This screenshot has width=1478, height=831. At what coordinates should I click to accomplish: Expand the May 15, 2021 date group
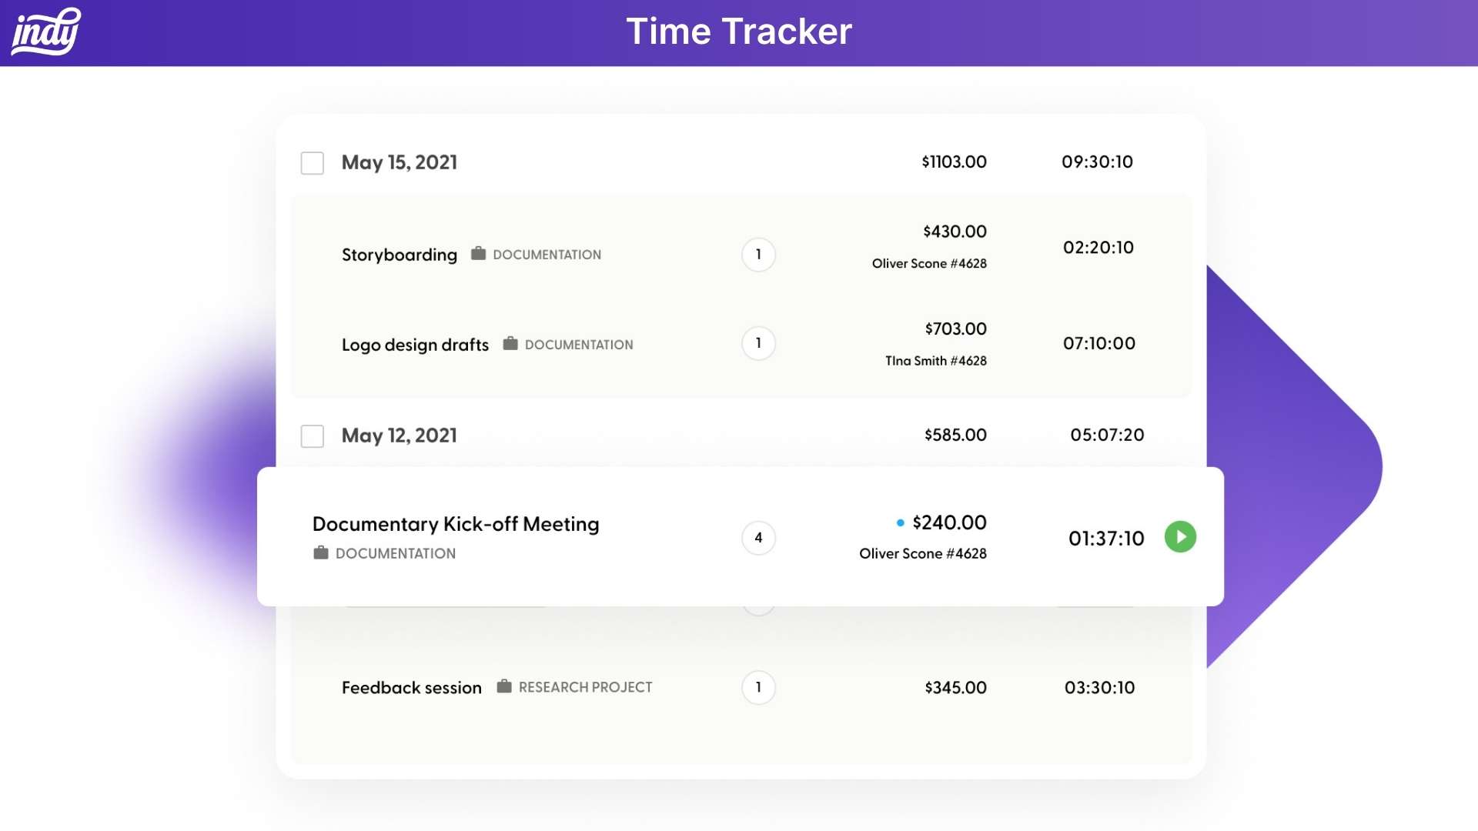click(400, 162)
